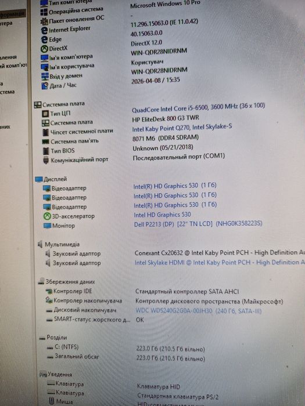305x406 pixels.
Task: Click the Миша mouse icon
Action: [x=52, y=401]
